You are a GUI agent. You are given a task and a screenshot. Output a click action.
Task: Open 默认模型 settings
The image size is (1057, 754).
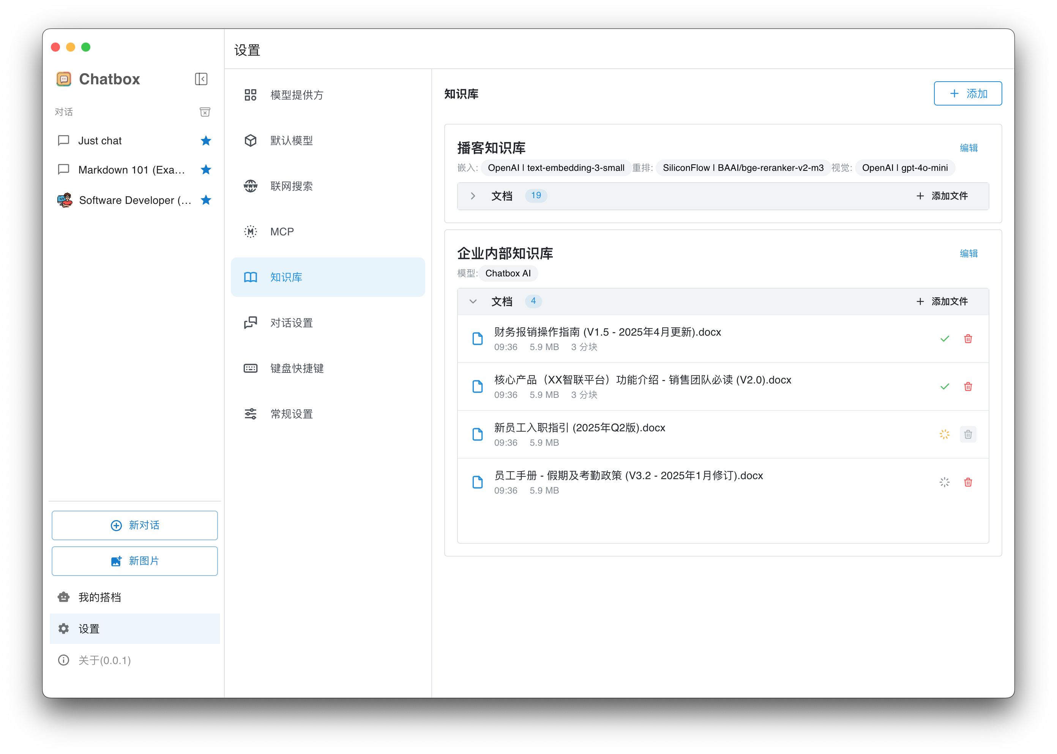(328, 140)
